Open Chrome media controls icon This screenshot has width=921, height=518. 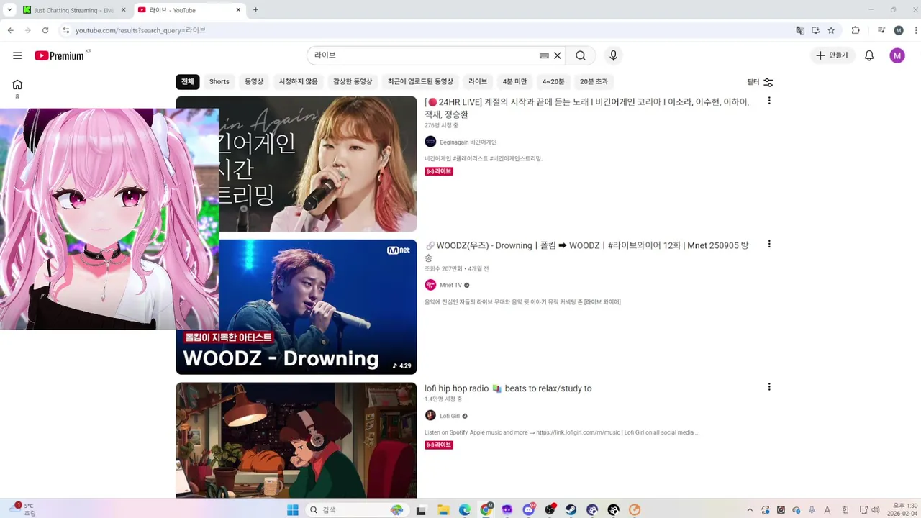(x=881, y=30)
